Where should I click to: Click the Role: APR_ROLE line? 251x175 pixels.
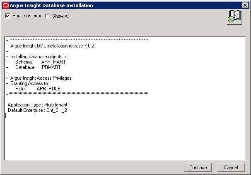coord(33,89)
